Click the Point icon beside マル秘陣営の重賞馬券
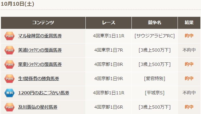Screen dimensions: 201x114 pos(10,36)
